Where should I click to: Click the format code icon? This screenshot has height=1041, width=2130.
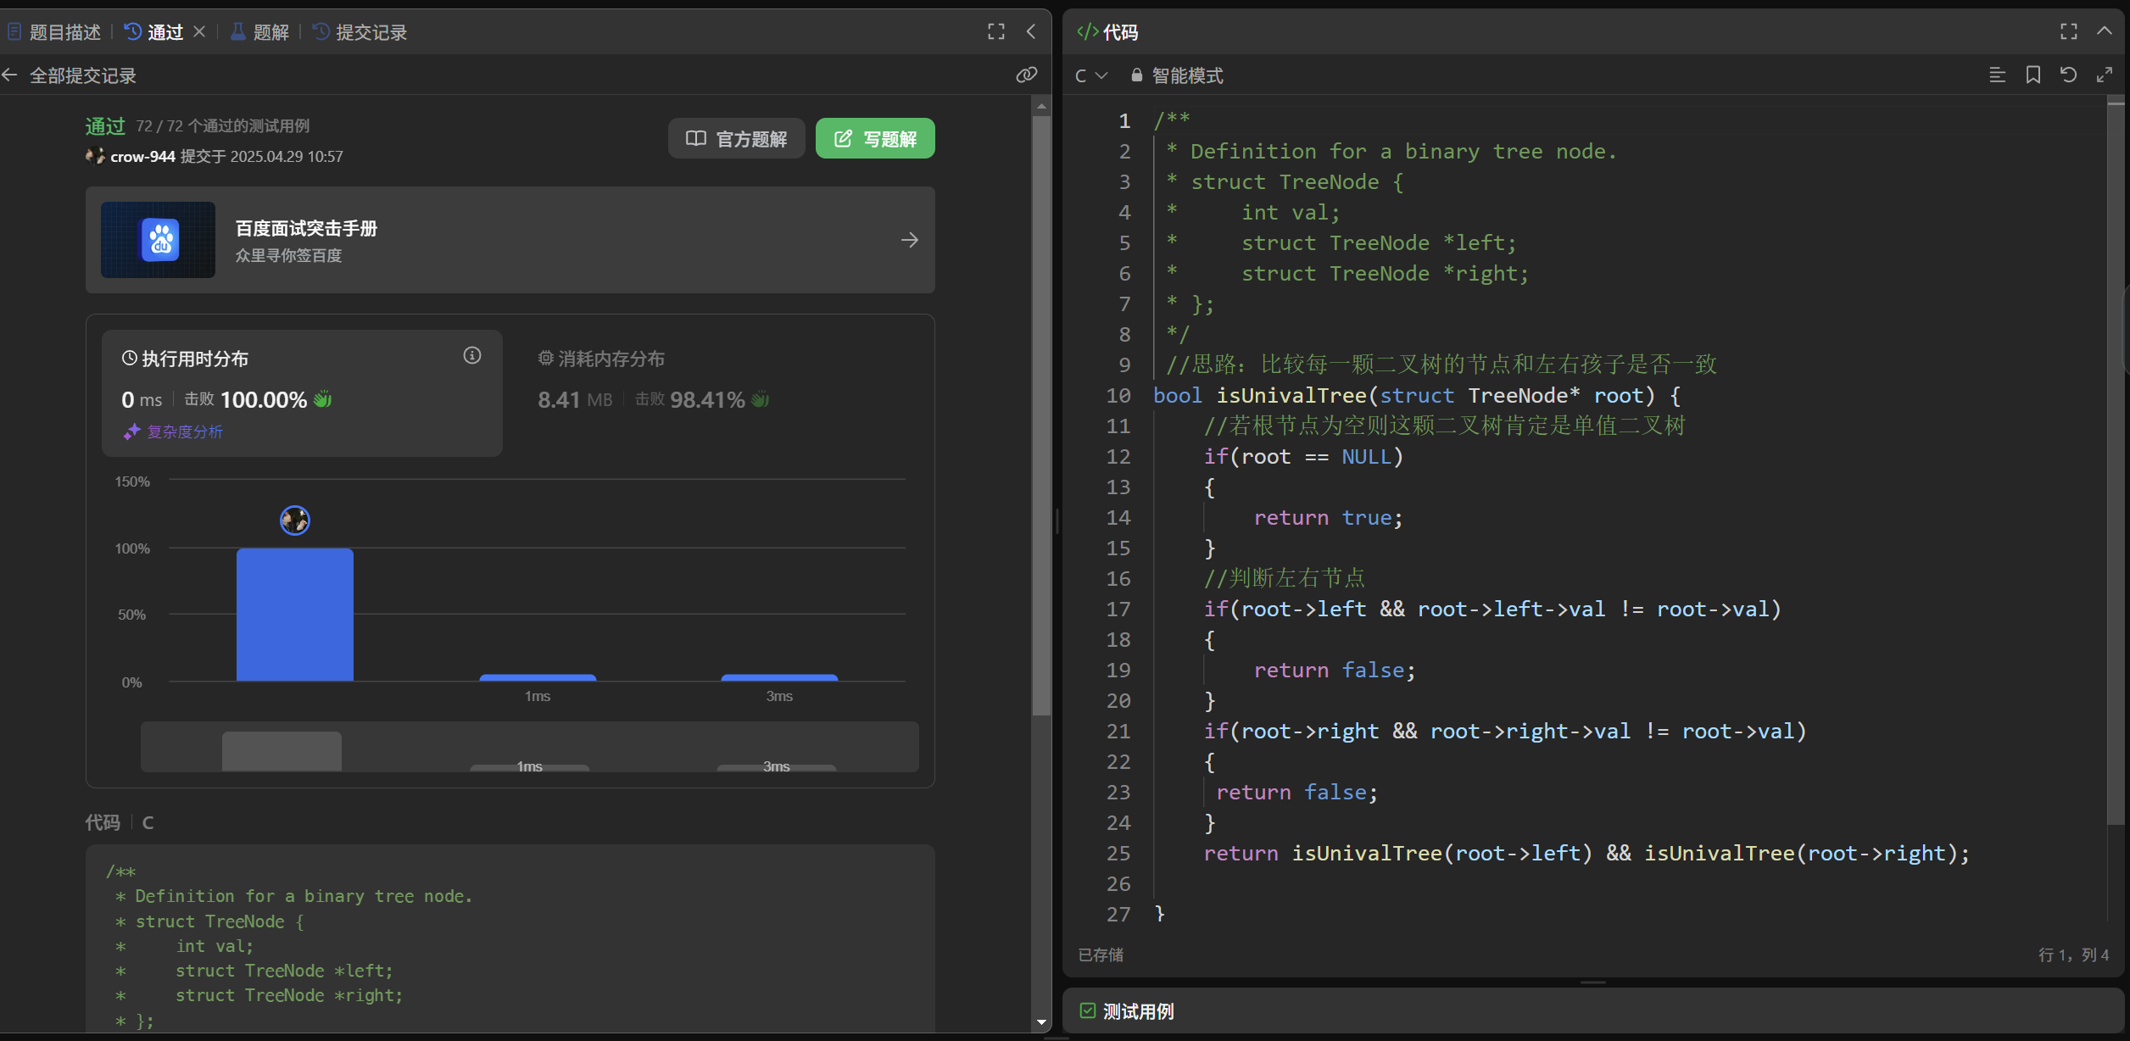click(1997, 75)
